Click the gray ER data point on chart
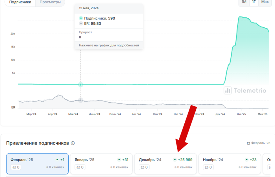Image resolution: width=275 pixels, height=177 pixels. 81,100
